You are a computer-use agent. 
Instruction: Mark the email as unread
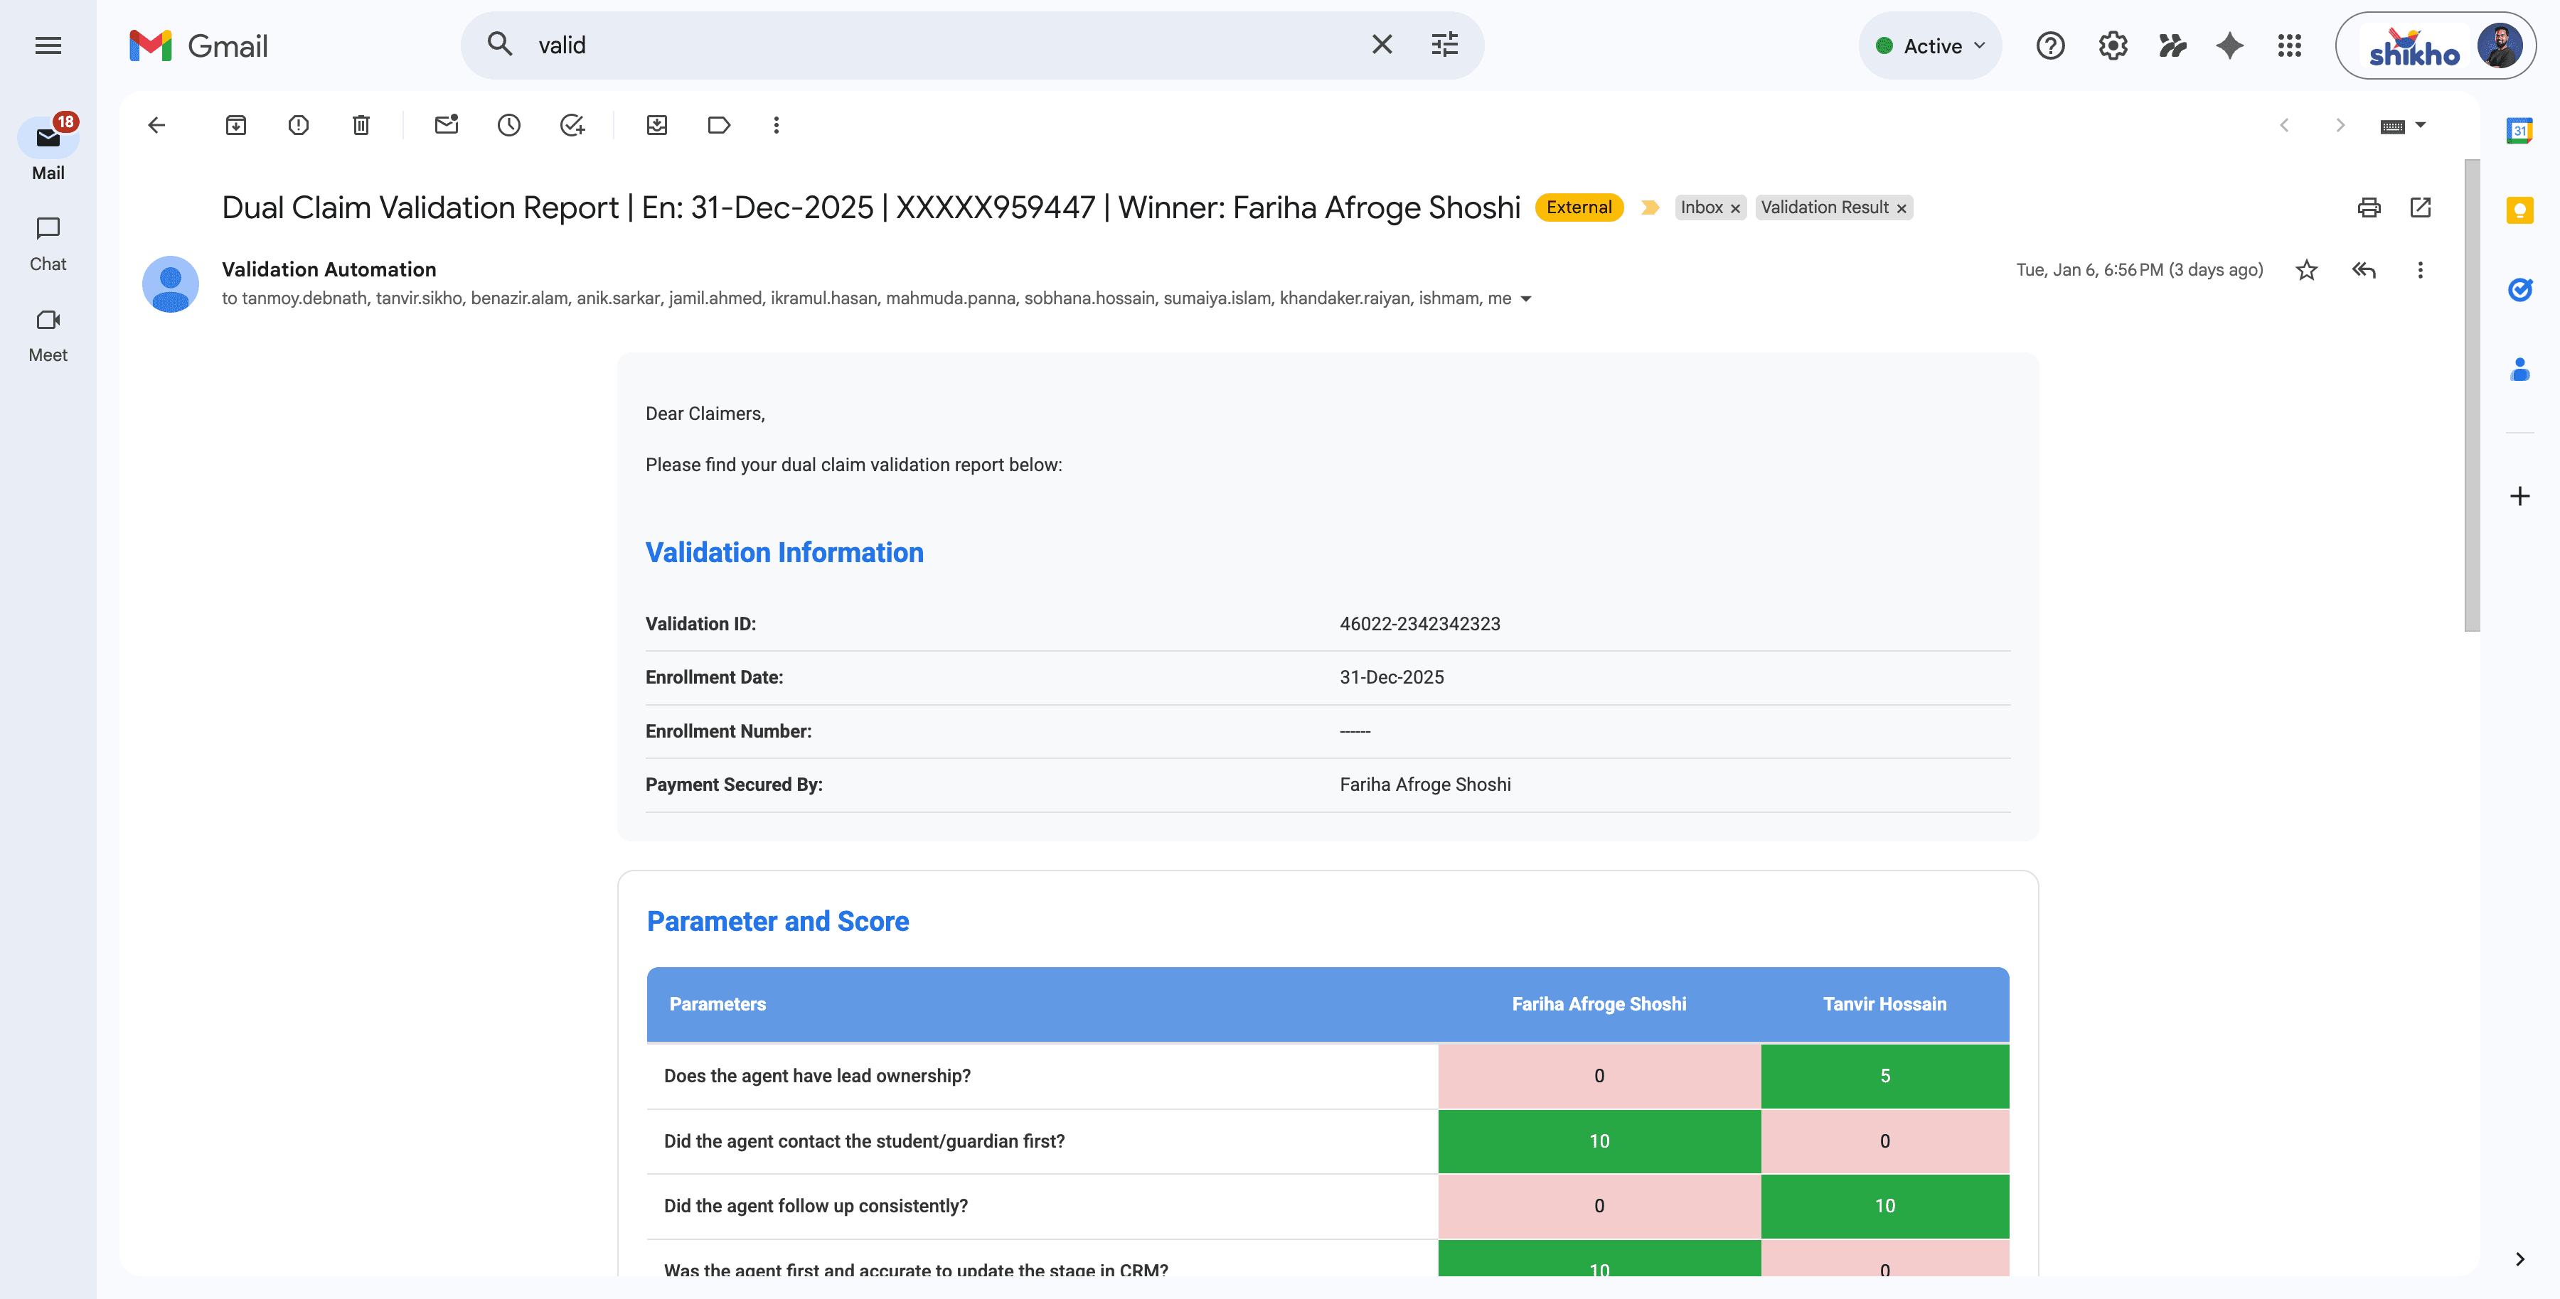pyautogui.click(x=445, y=125)
